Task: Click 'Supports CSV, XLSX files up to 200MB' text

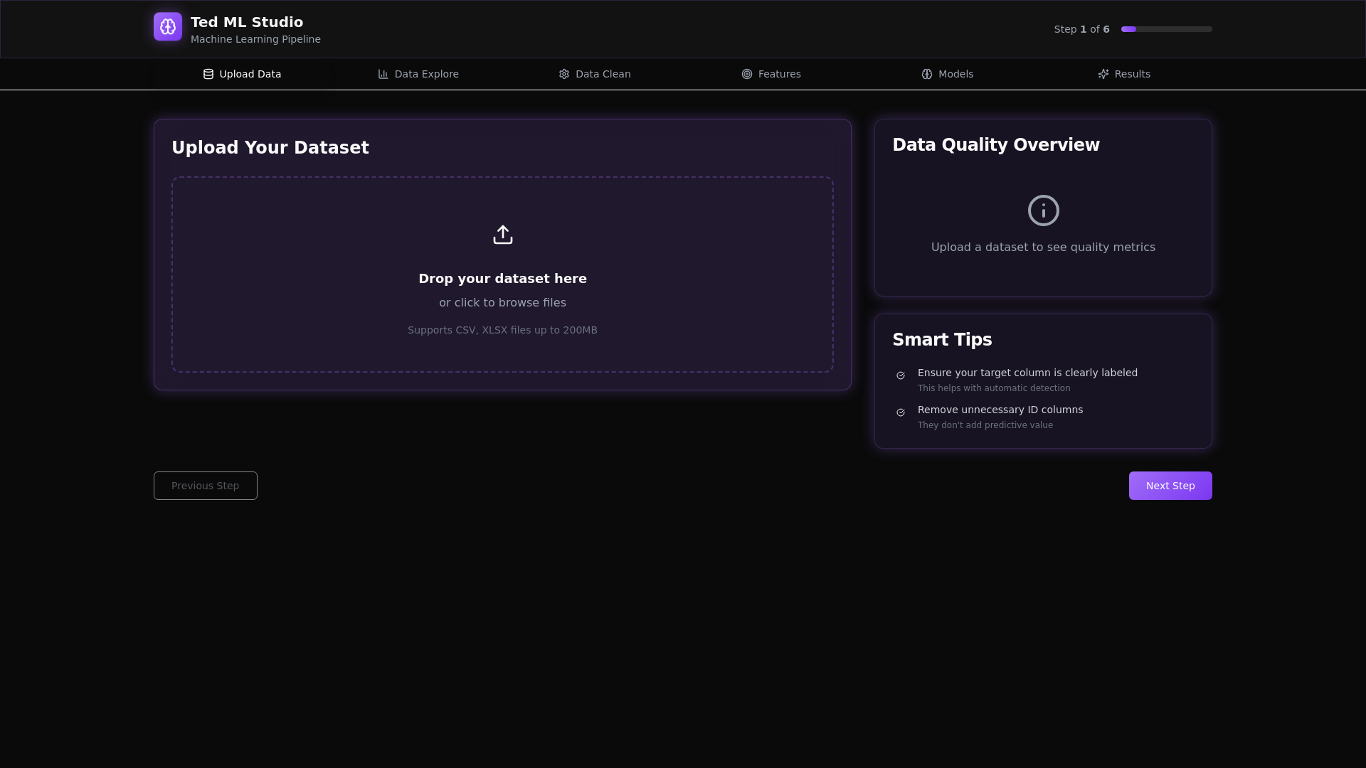Action: (x=503, y=330)
